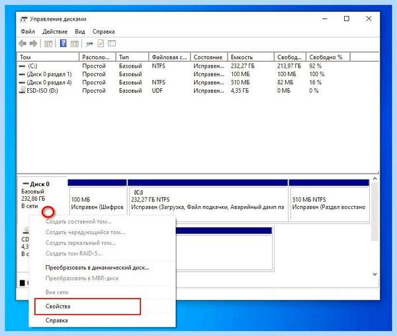Click the 213,97 ГБ free space cell
Screen dimensions: 397x336
pos(289,66)
